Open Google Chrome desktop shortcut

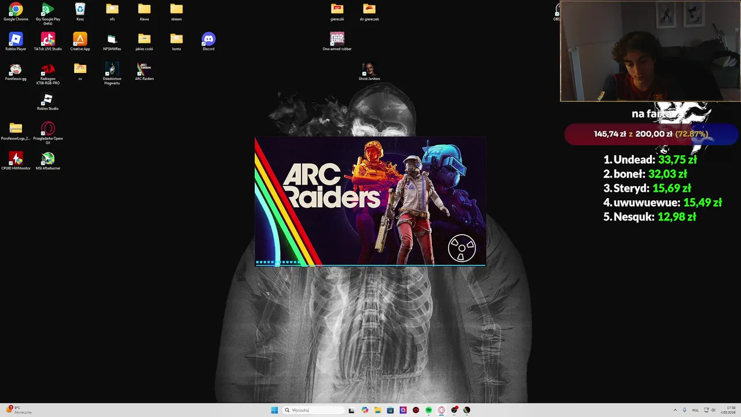tap(16, 12)
